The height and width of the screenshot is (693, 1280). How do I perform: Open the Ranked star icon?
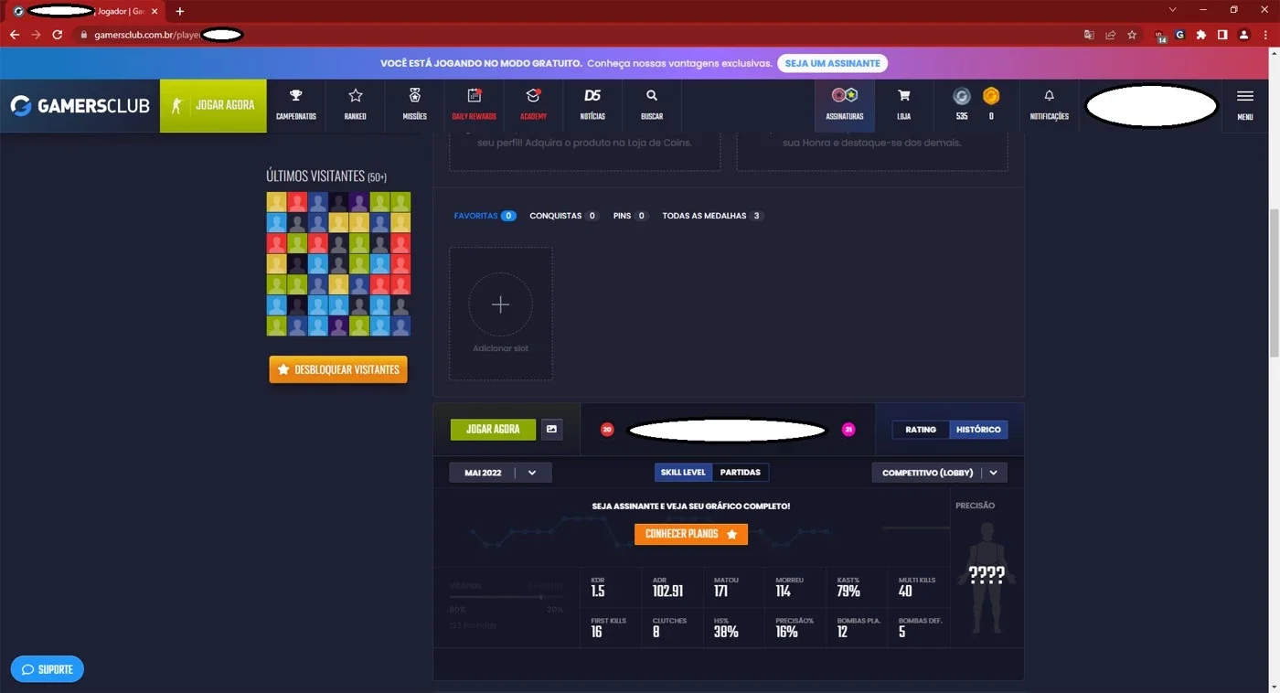pyautogui.click(x=356, y=95)
